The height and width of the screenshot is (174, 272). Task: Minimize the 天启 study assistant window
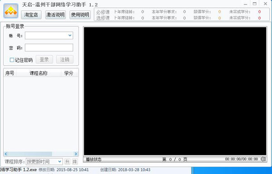point(245,4)
